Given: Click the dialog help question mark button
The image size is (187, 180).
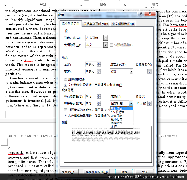Looking at the screenshot, I should click(x=141, y=14).
